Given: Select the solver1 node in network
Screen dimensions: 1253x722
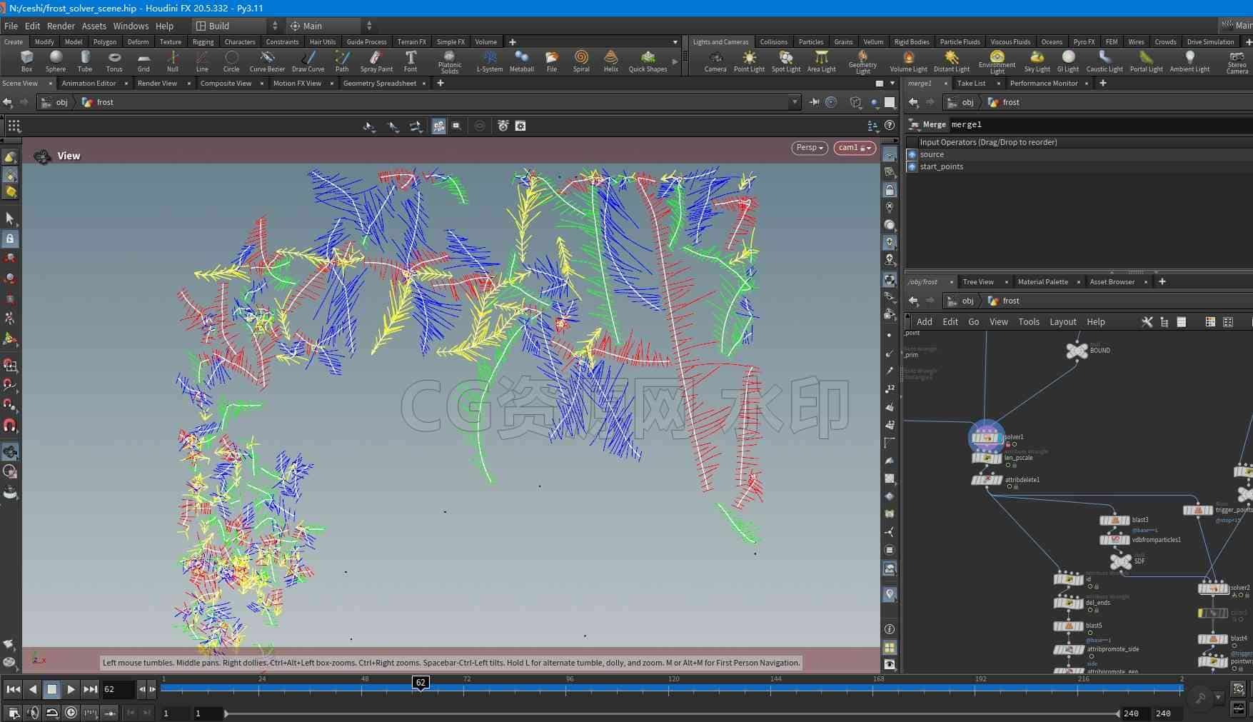Looking at the screenshot, I should [x=986, y=437].
